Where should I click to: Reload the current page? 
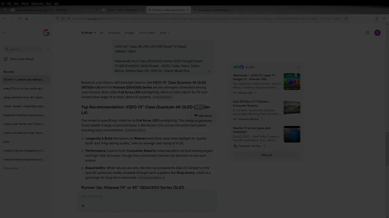coord(19,18)
